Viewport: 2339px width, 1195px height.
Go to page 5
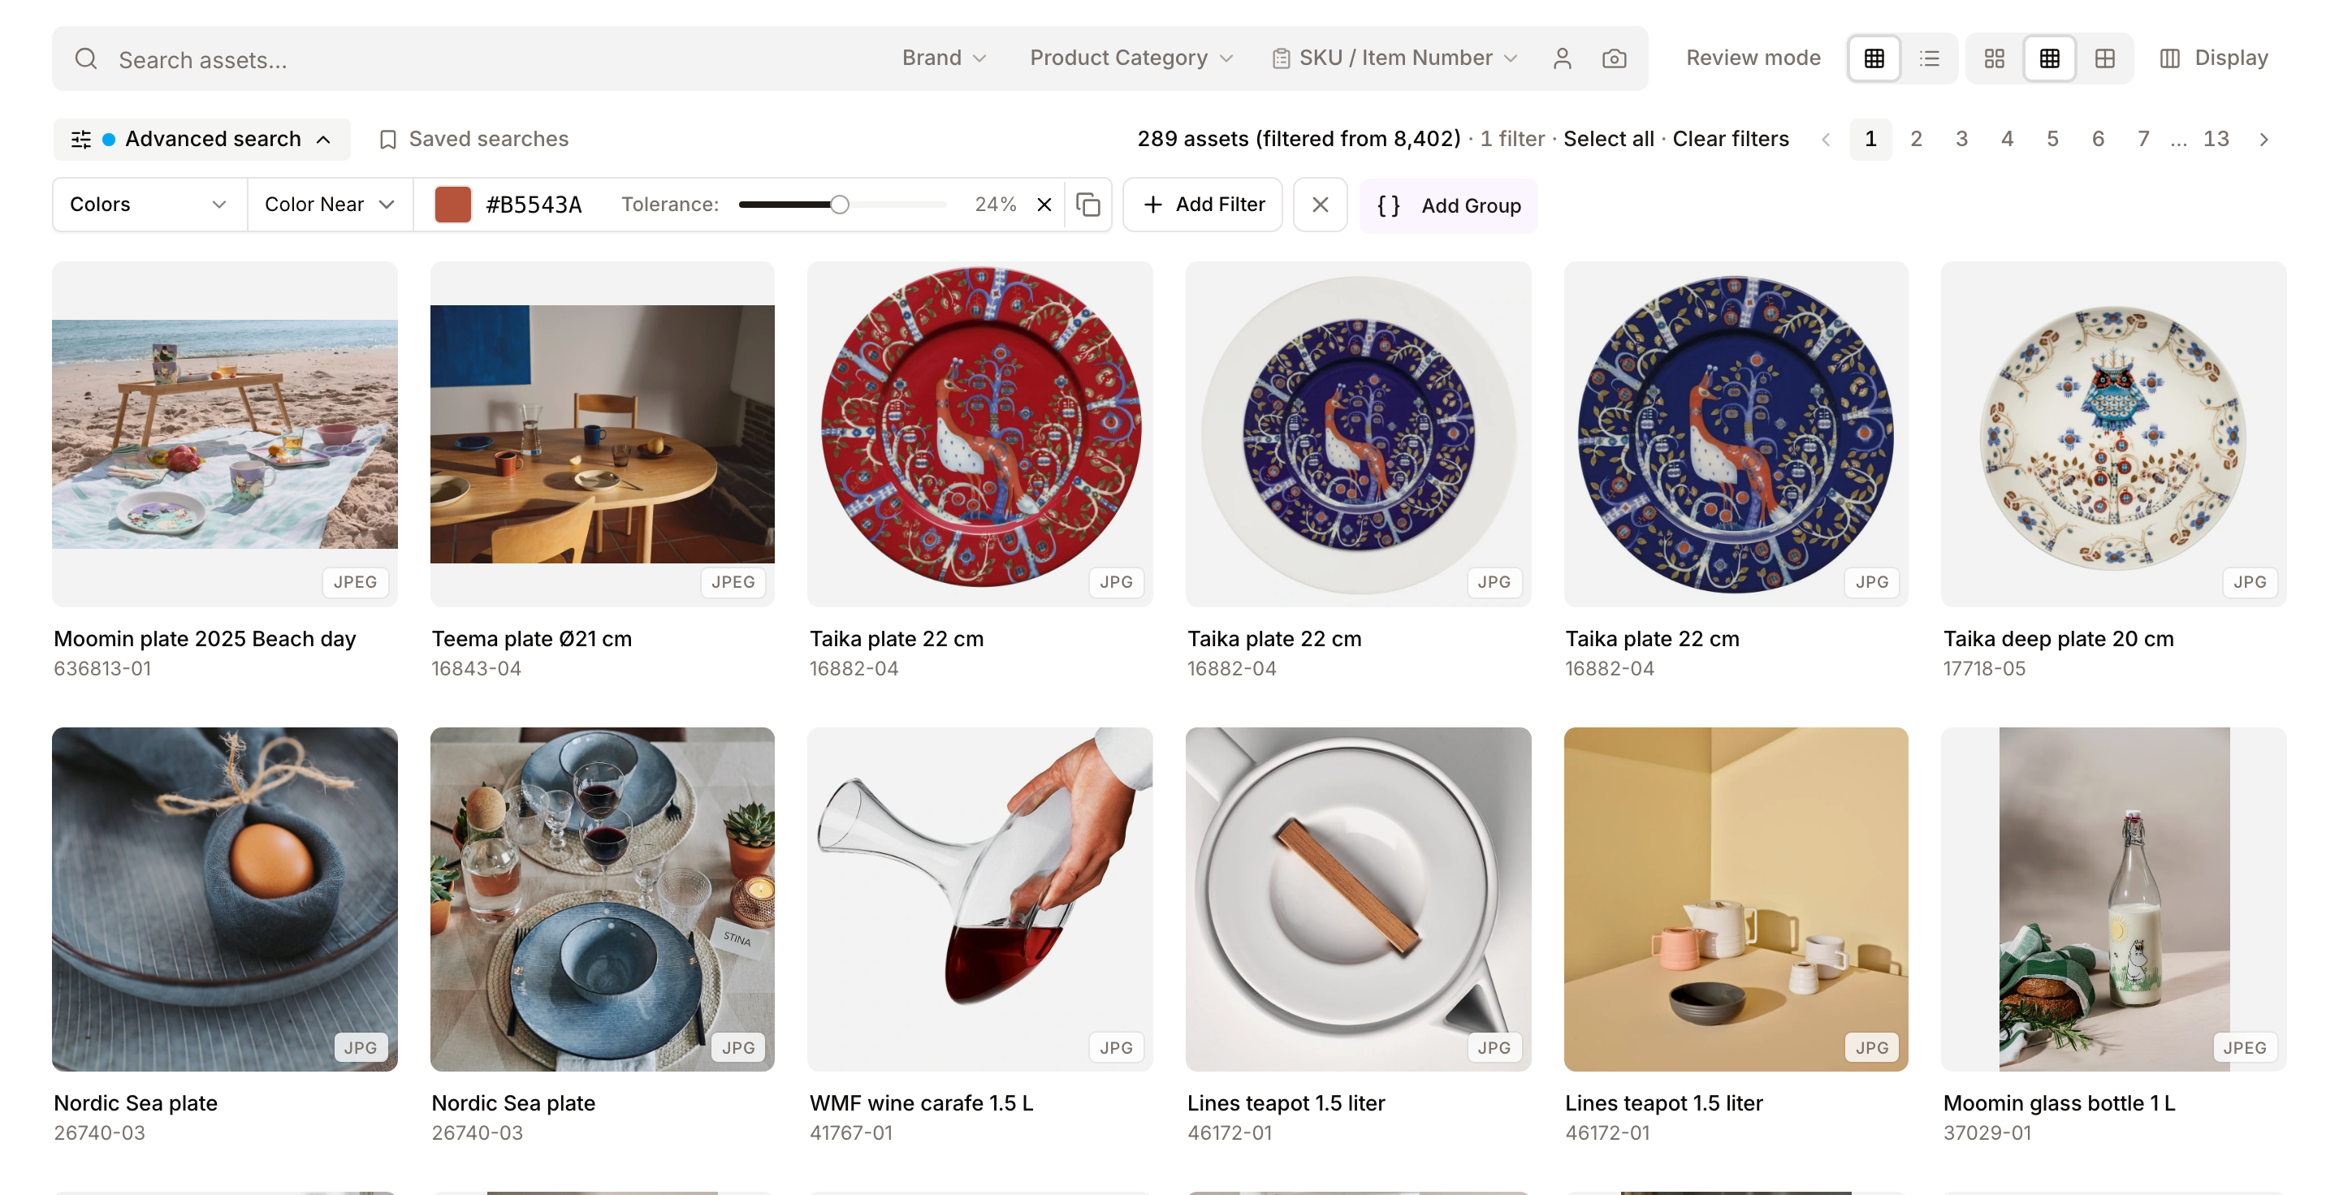(2052, 139)
